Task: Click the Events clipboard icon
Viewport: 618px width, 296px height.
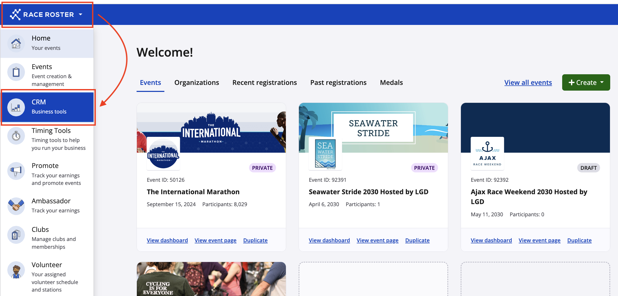Action: coord(16,72)
